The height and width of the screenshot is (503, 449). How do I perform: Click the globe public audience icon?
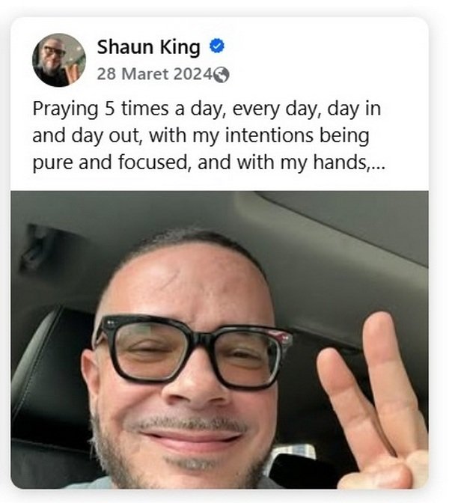coord(222,75)
